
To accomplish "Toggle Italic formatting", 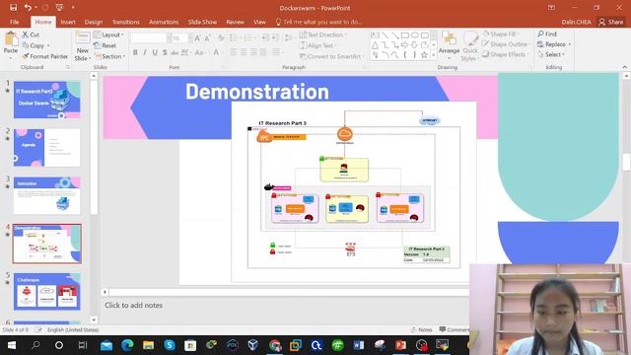I will pyautogui.click(x=145, y=52).
